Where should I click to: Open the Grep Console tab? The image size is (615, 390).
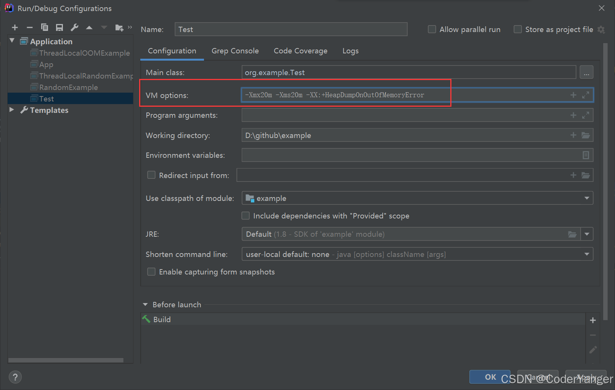point(235,51)
